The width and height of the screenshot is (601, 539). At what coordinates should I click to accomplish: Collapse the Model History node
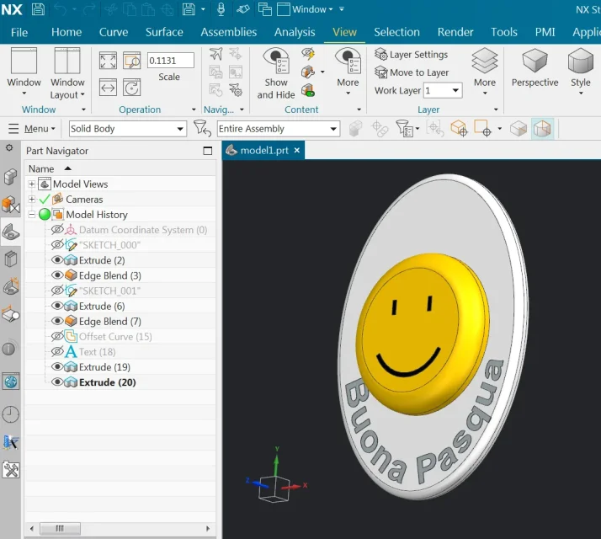pyautogui.click(x=32, y=215)
